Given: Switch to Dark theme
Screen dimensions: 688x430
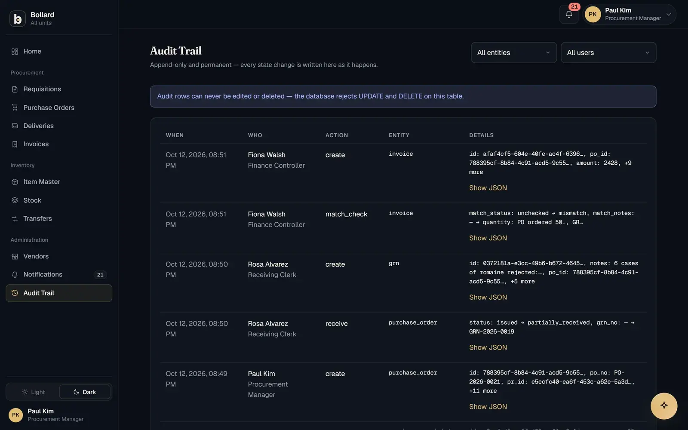Looking at the screenshot, I should (85, 392).
